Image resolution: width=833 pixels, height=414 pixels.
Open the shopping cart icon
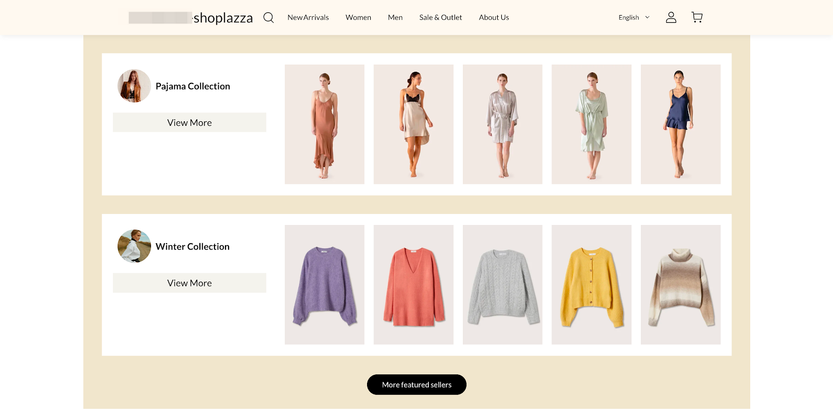697,18
